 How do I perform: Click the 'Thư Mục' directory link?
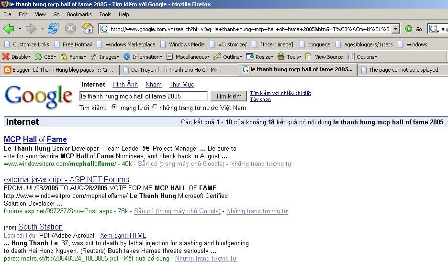181,85
